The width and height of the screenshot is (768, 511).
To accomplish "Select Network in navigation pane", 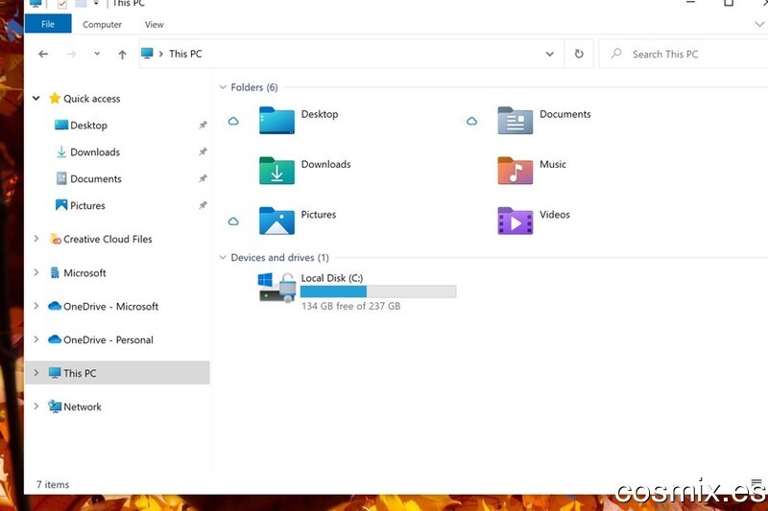I will [x=82, y=406].
